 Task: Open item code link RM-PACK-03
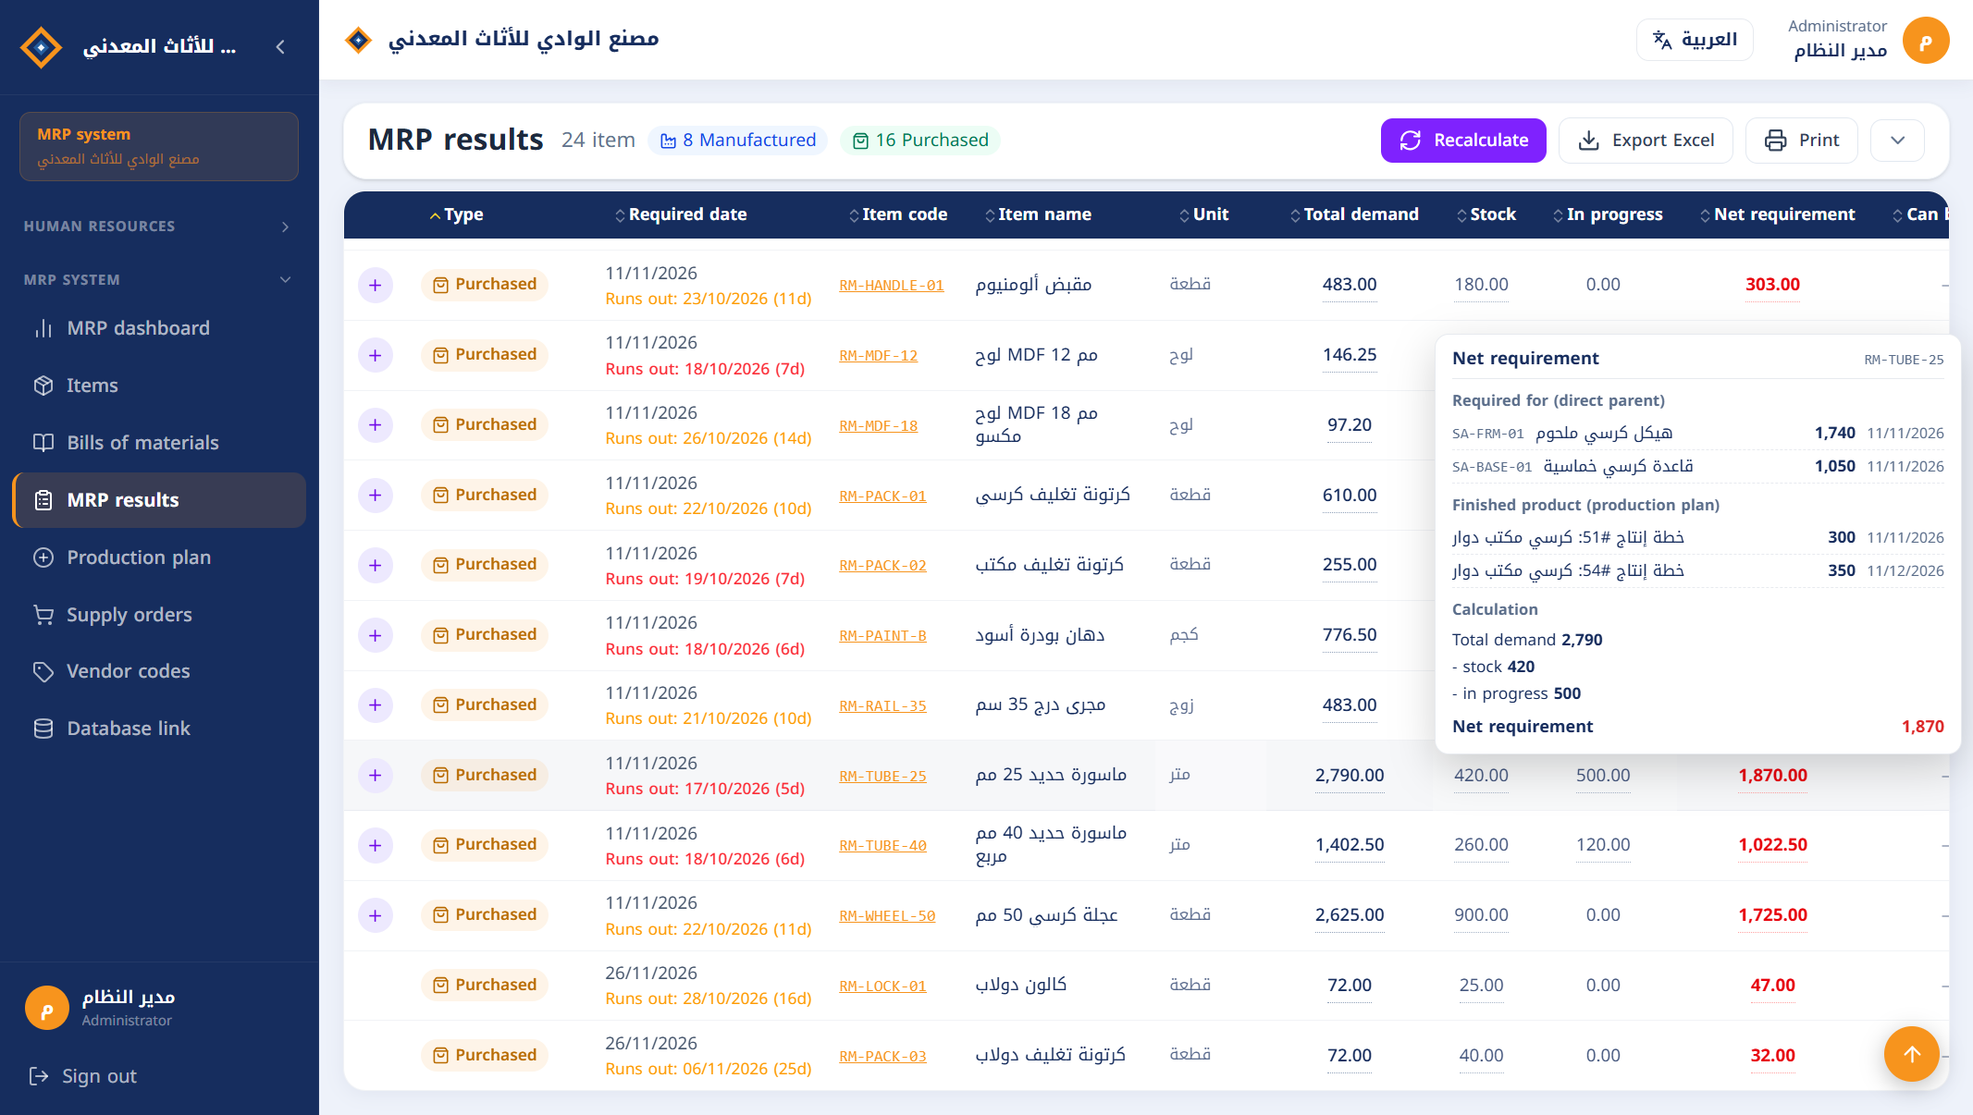[x=882, y=1057]
